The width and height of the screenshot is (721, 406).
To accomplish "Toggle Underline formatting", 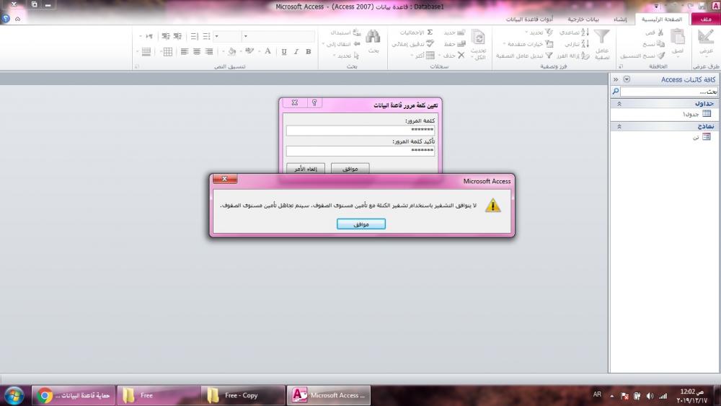I will tap(284, 51).
